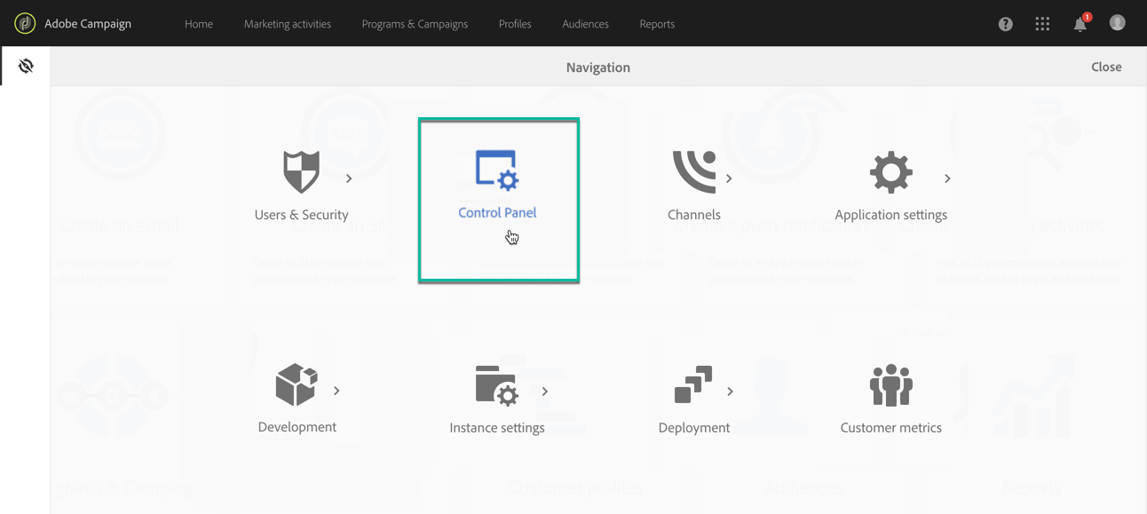Screen dimensions: 1147x514
Task: Open the Audiences menu item
Action: coord(585,24)
